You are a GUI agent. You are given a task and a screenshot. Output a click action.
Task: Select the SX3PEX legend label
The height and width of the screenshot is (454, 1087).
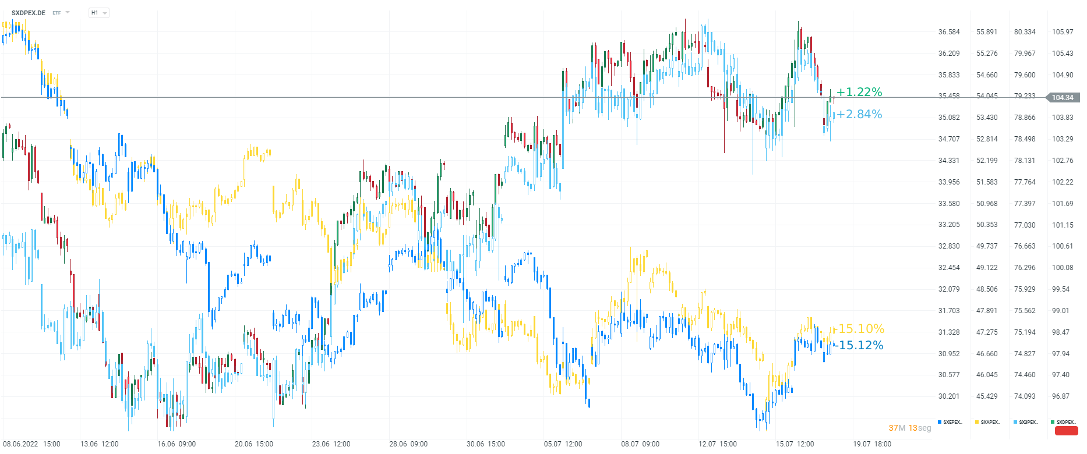pos(1029,422)
